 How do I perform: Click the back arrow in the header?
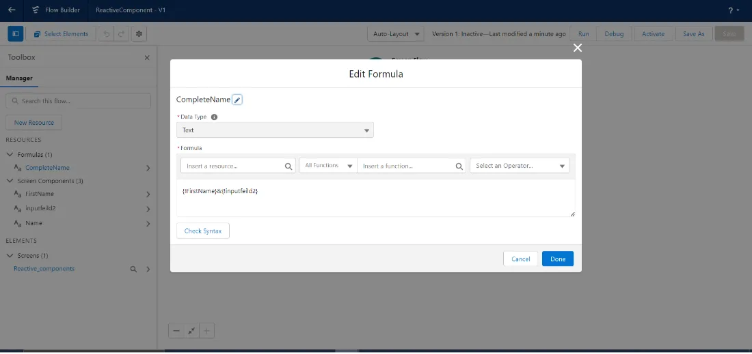[12, 10]
